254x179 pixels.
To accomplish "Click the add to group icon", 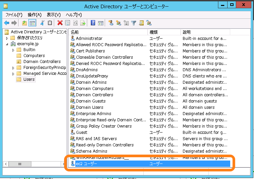I will click(x=149, y=23).
